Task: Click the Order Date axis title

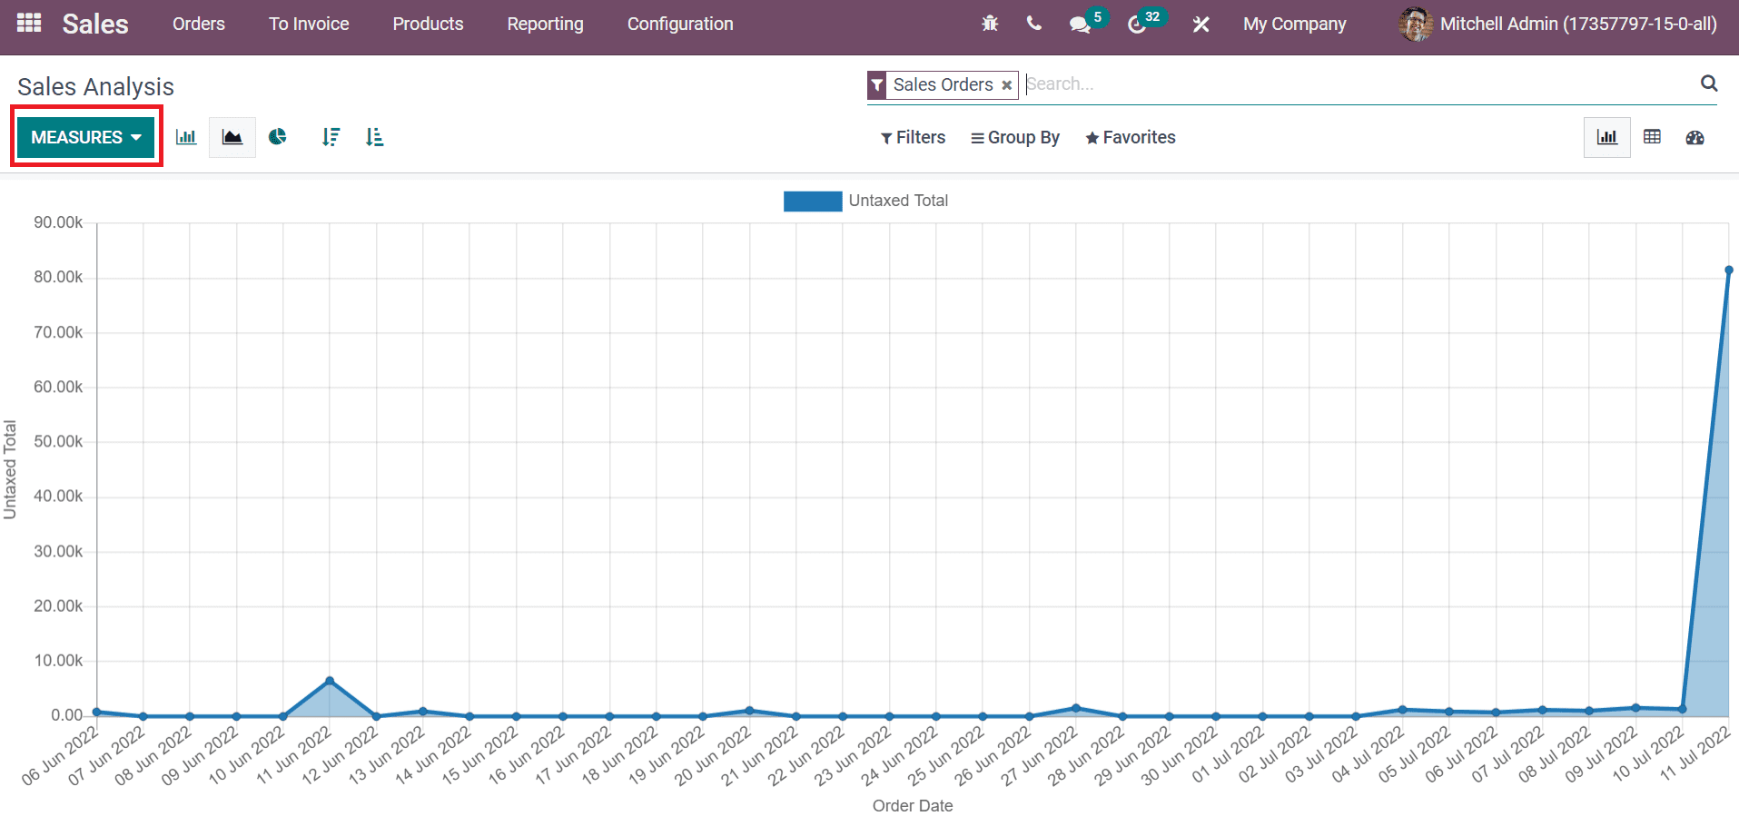Action: pyautogui.click(x=913, y=806)
